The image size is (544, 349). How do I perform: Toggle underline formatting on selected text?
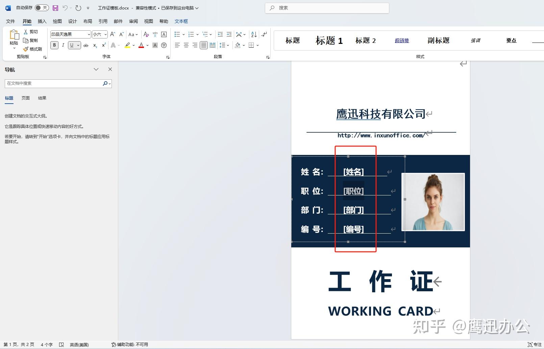pos(72,45)
